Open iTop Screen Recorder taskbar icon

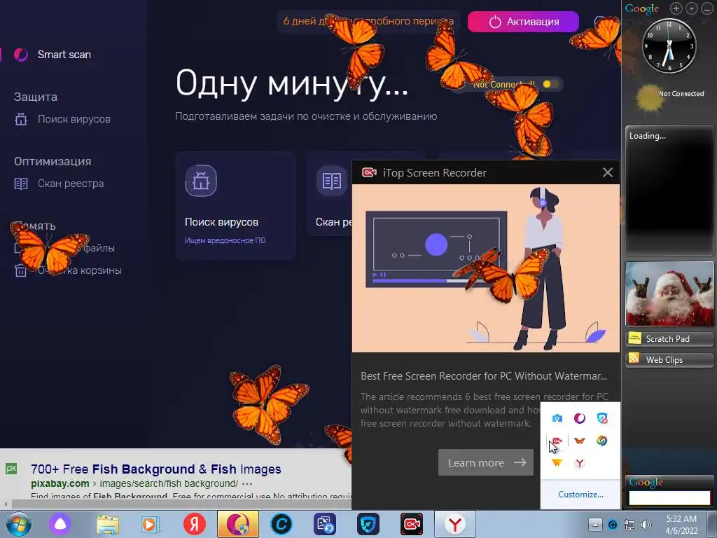[x=412, y=524]
